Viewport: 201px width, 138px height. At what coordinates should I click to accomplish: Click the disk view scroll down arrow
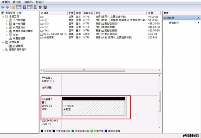[x=160, y=127]
